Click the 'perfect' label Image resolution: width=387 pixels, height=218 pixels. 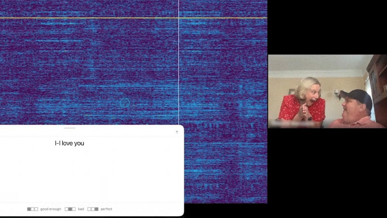[x=106, y=209]
